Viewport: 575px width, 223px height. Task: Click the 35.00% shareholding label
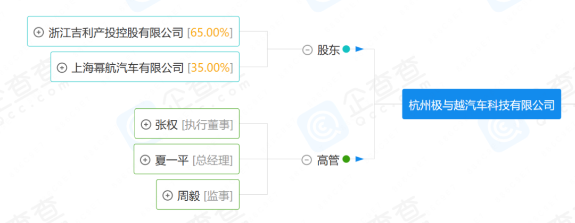[x=210, y=67]
